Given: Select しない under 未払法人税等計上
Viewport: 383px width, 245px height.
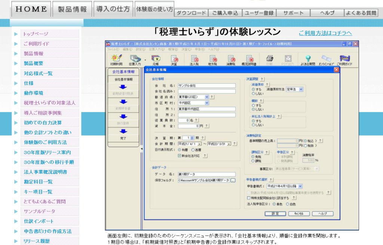Looking at the screenshot, I should click(x=253, y=125).
